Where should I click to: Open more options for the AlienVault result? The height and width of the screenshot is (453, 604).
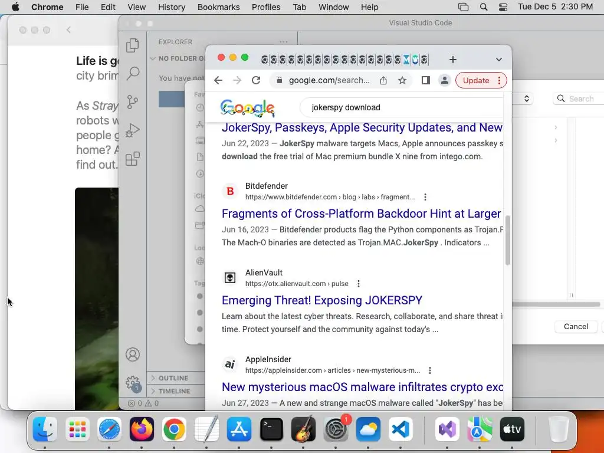point(359,284)
